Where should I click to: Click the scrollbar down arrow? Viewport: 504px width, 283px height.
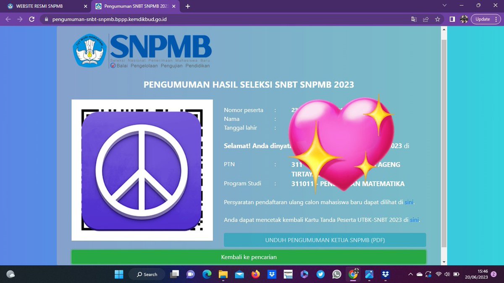[444, 261]
